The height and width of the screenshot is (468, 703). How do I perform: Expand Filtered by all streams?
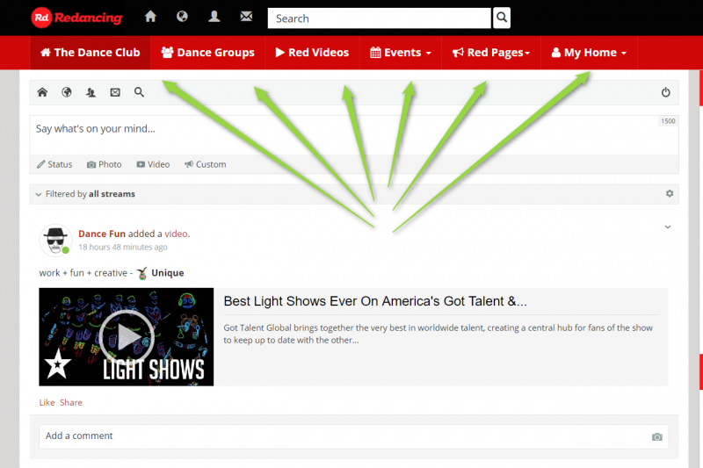click(85, 194)
